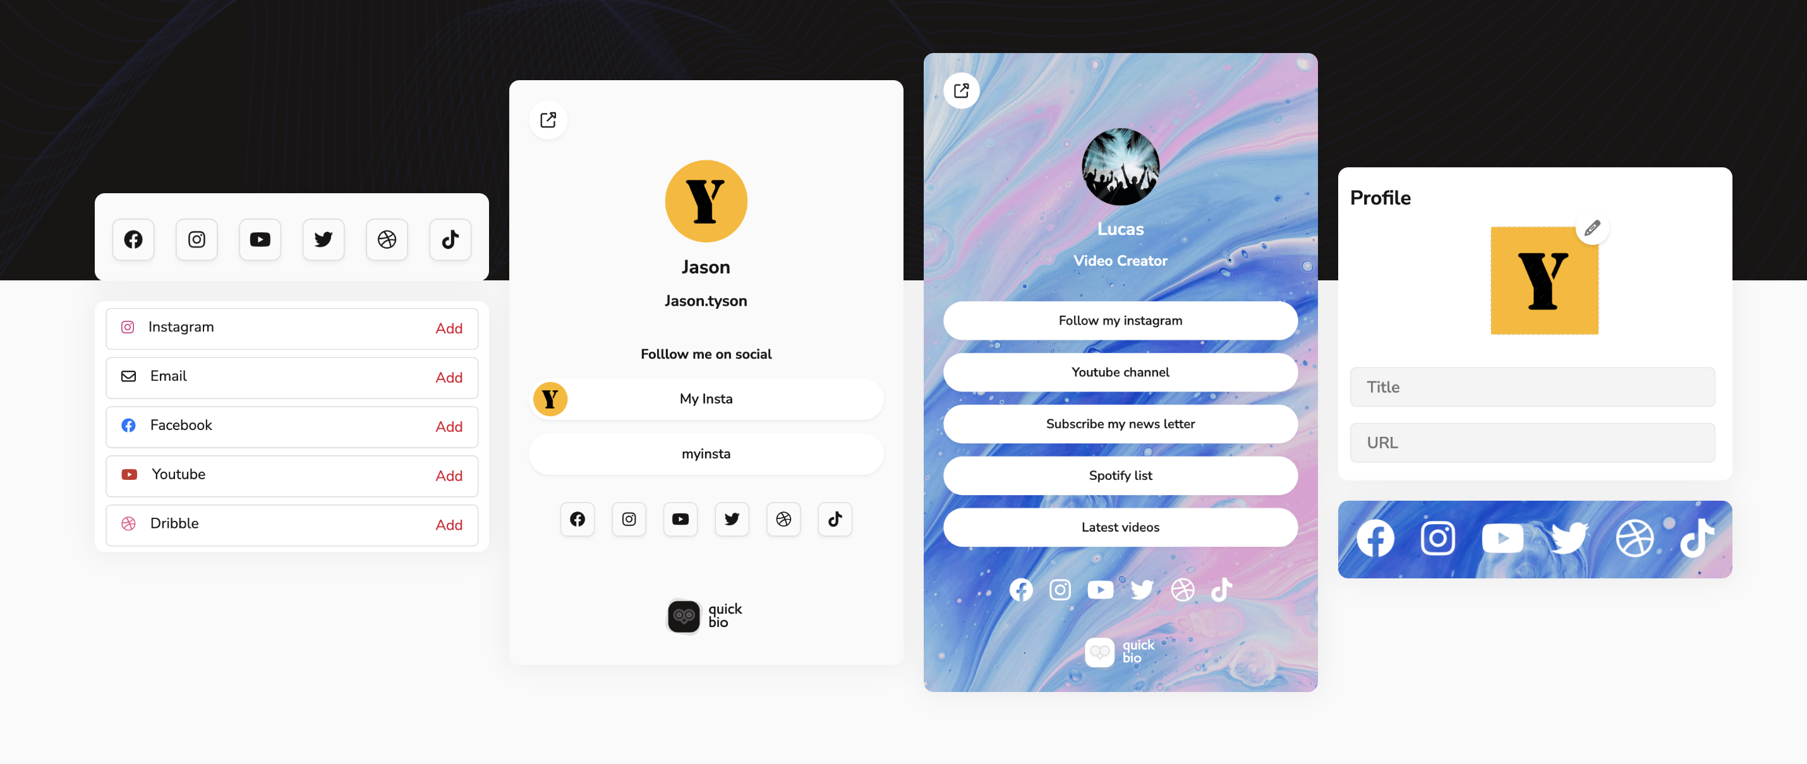Click Follow my Instagram button on Lucas
The width and height of the screenshot is (1807, 764).
pos(1119,320)
